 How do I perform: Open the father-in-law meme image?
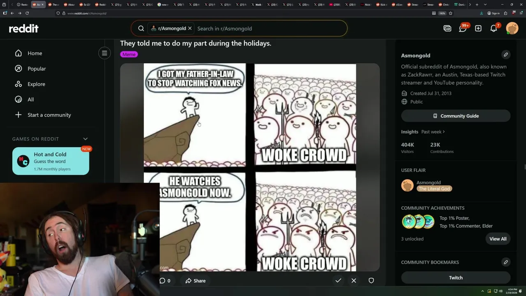coord(250,167)
